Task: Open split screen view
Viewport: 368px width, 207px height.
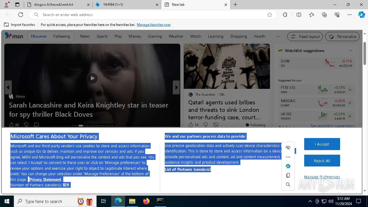Action: (299, 15)
